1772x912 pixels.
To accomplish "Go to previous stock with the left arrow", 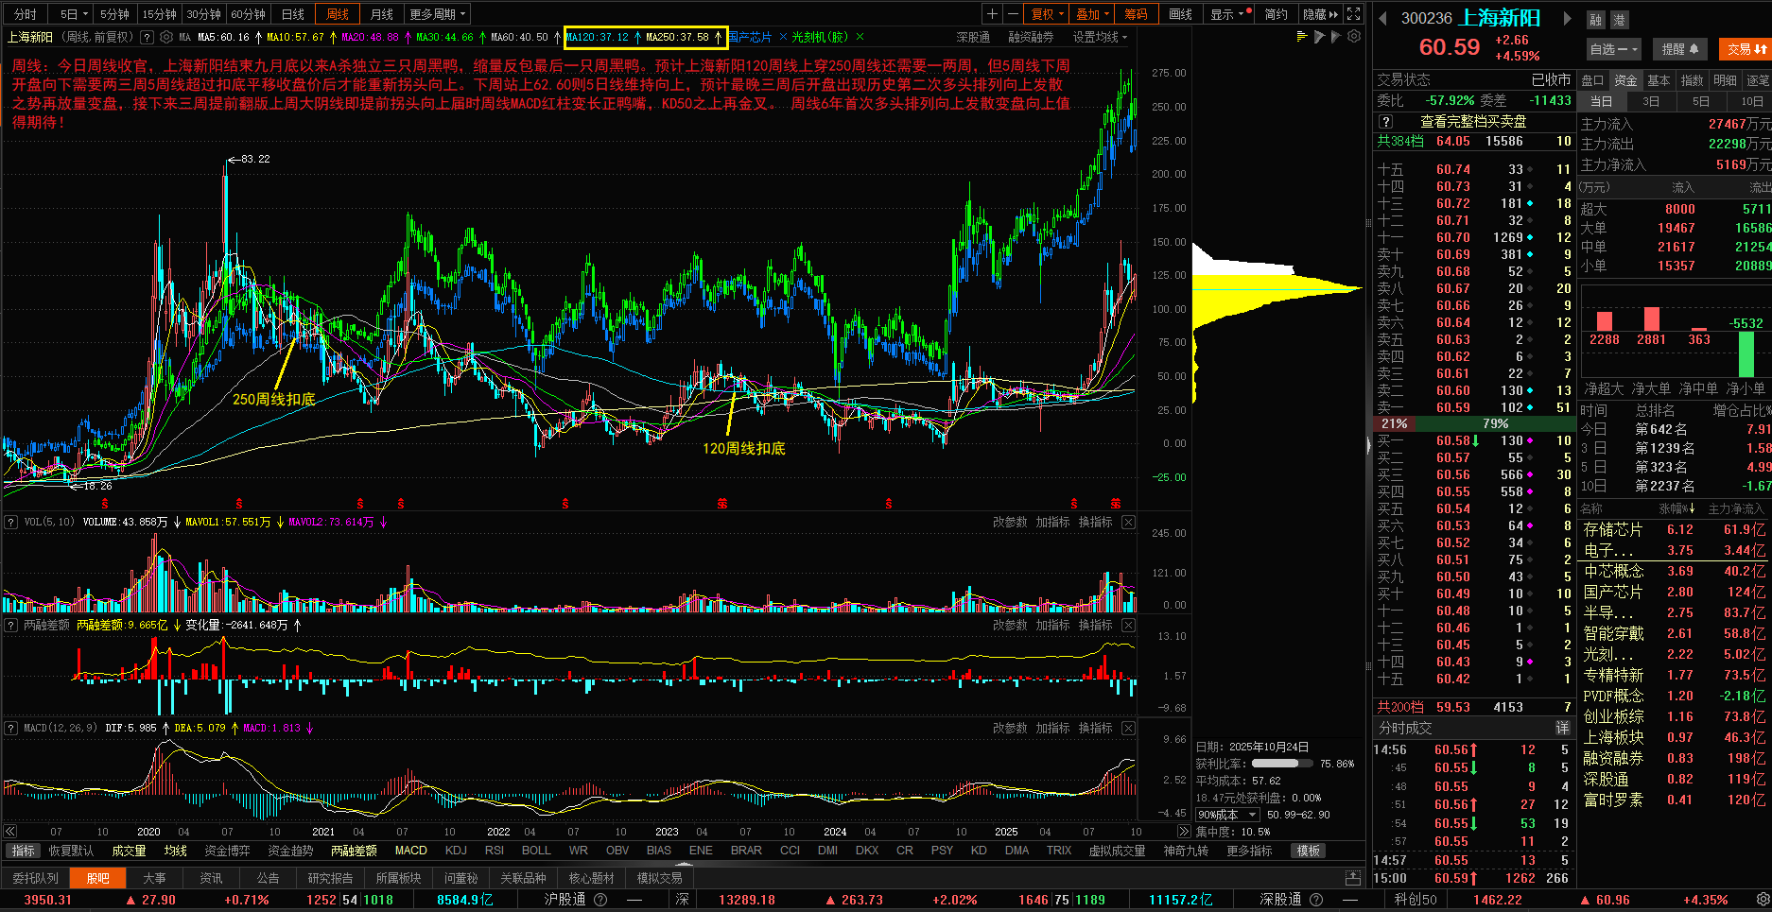I will 1382,19.
